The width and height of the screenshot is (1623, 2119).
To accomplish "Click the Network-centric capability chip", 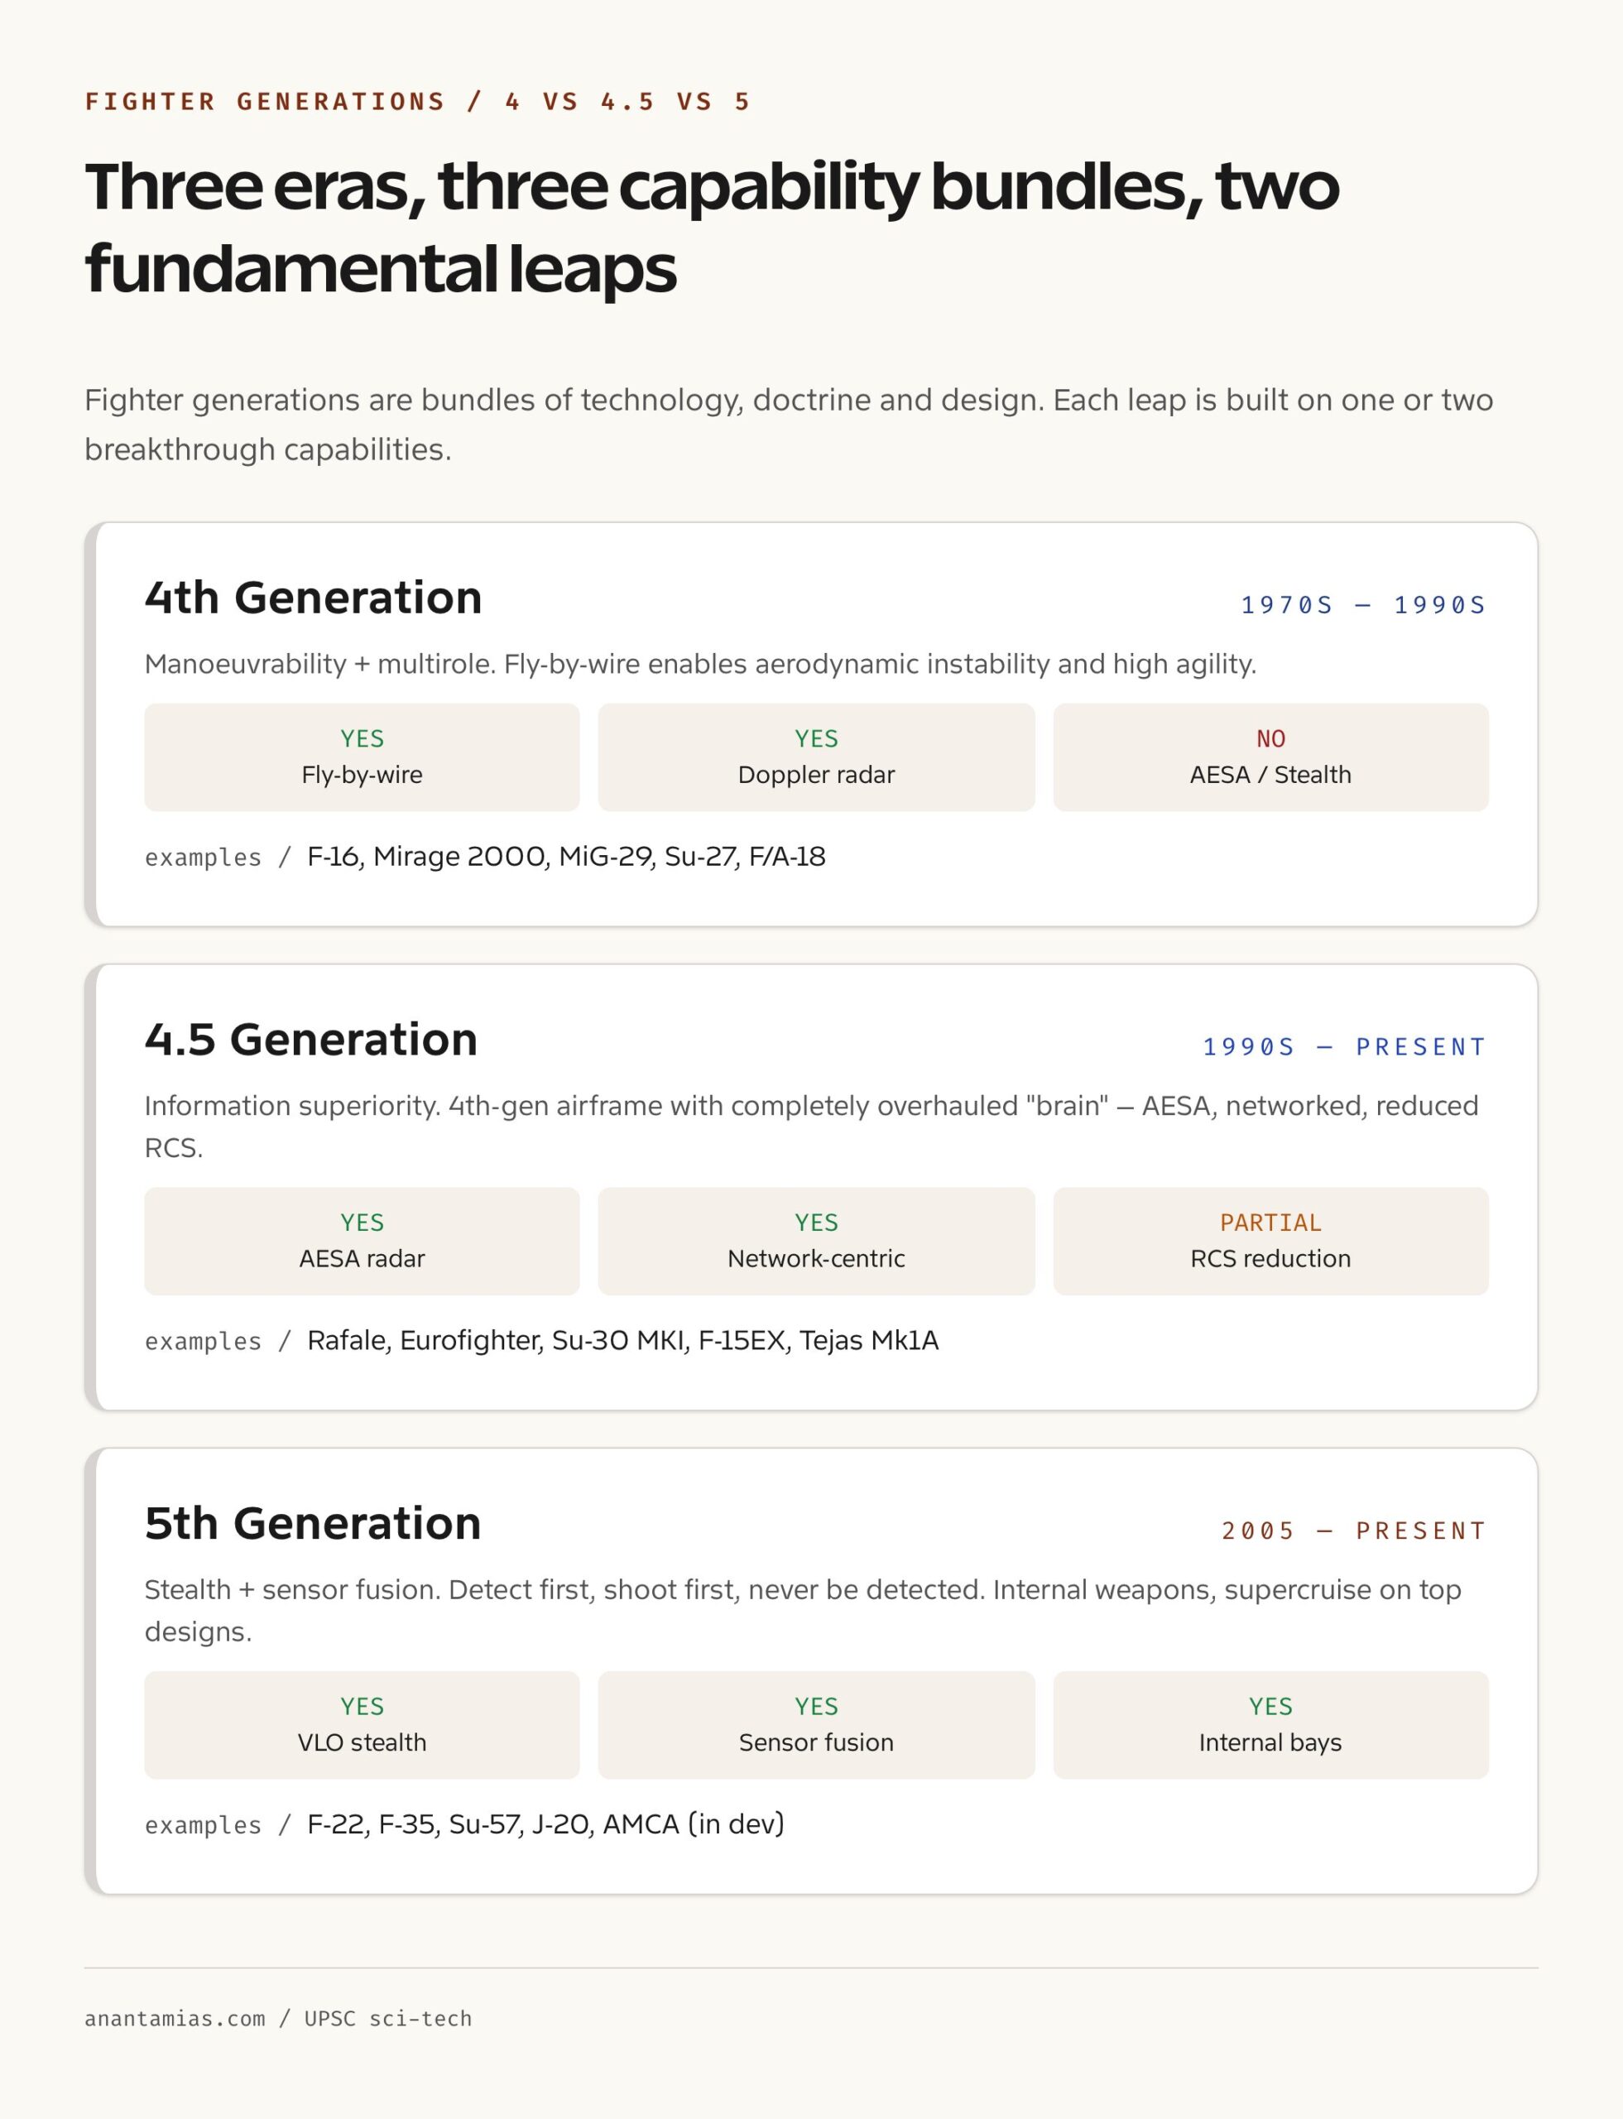I will tap(816, 1241).
